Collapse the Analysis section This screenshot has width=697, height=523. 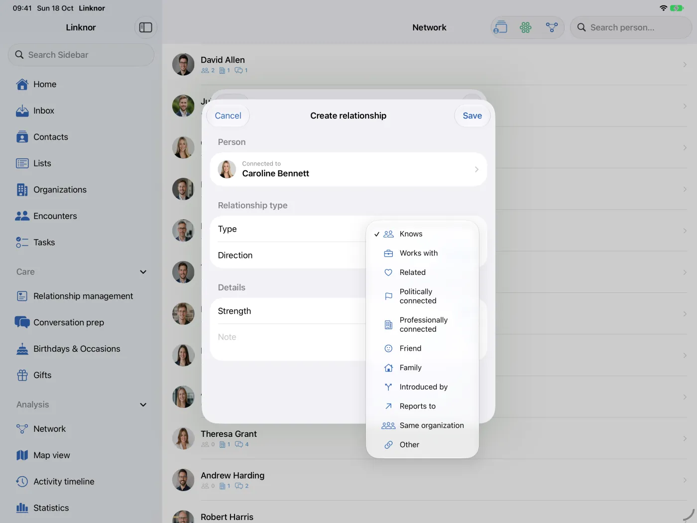[143, 405]
